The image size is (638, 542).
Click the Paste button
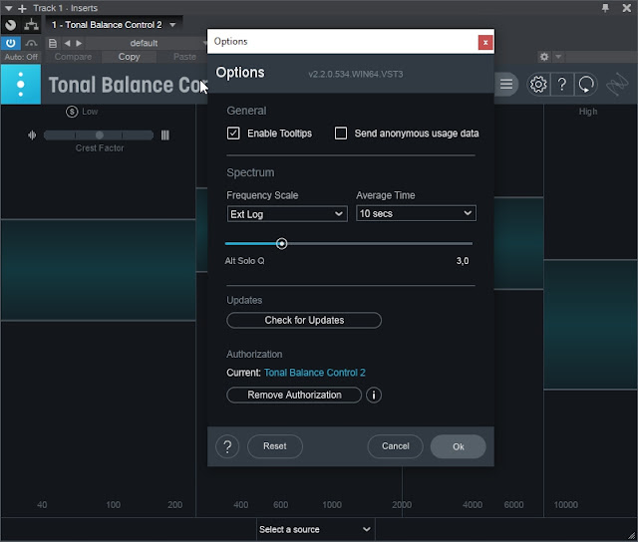(x=184, y=57)
